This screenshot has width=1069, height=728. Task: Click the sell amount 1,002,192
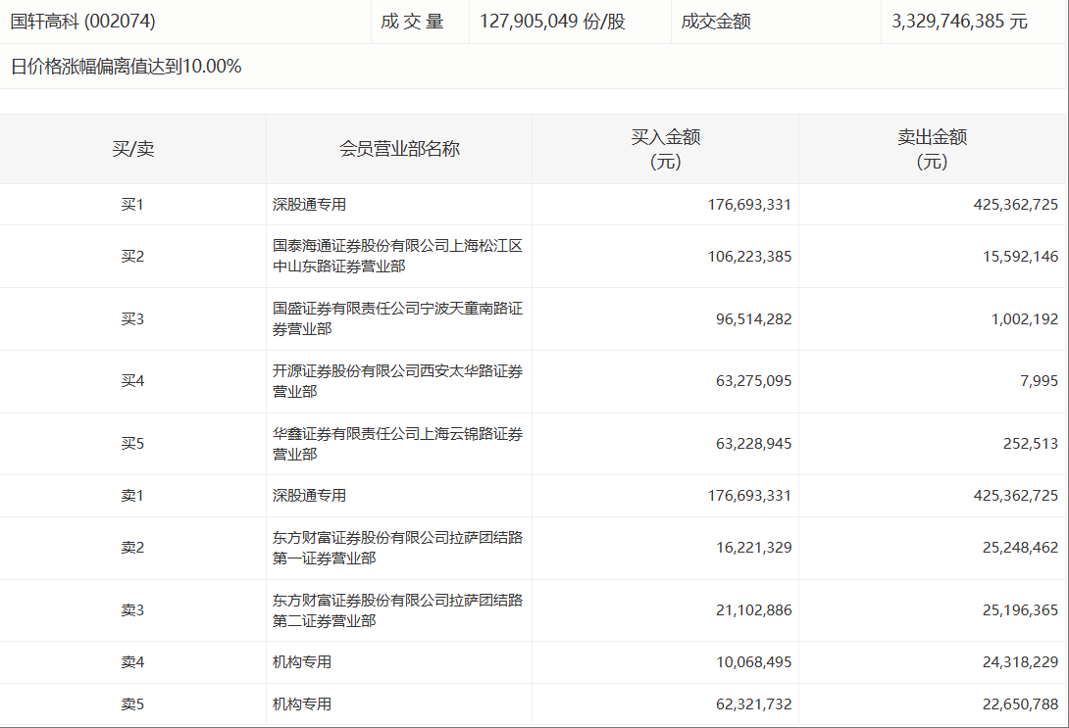(1025, 318)
